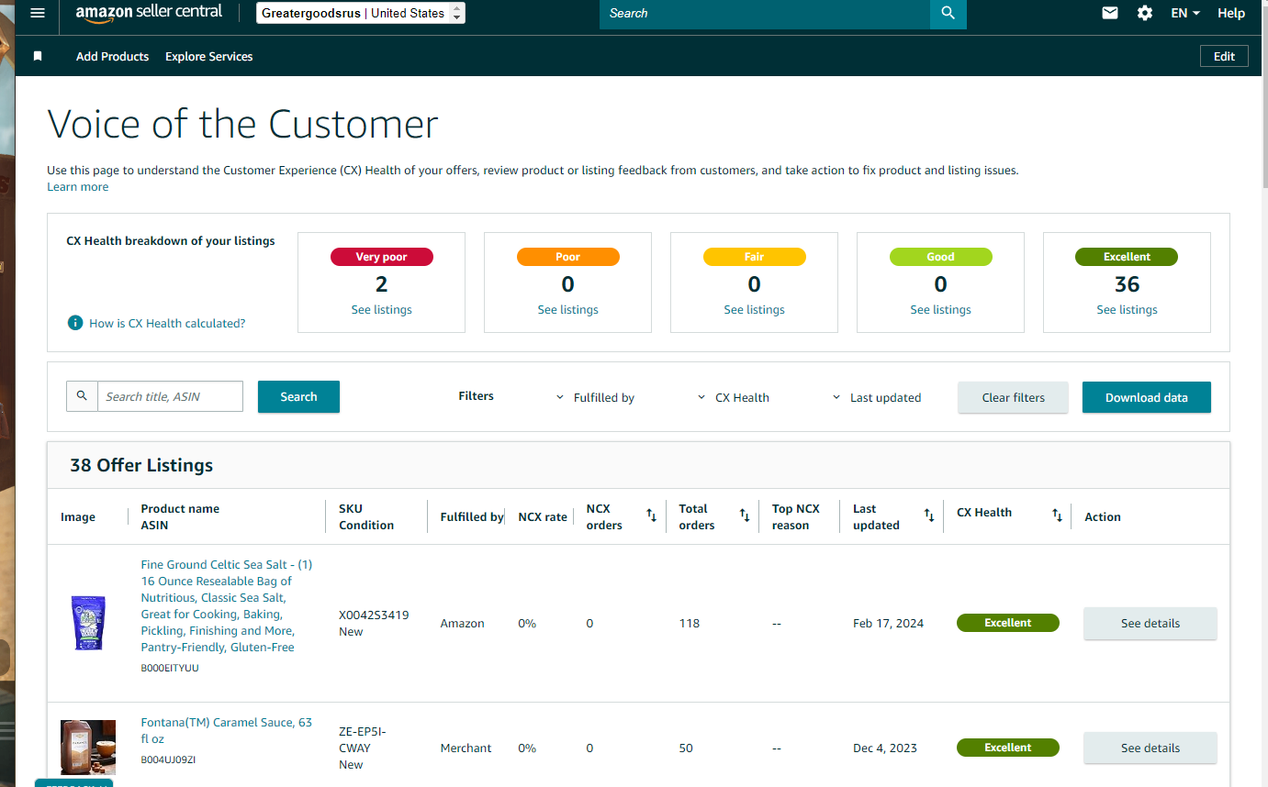This screenshot has height=787, width=1268.
Task: Click the Dec 4, 2023 date cell
Action: [x=885, y=748]
